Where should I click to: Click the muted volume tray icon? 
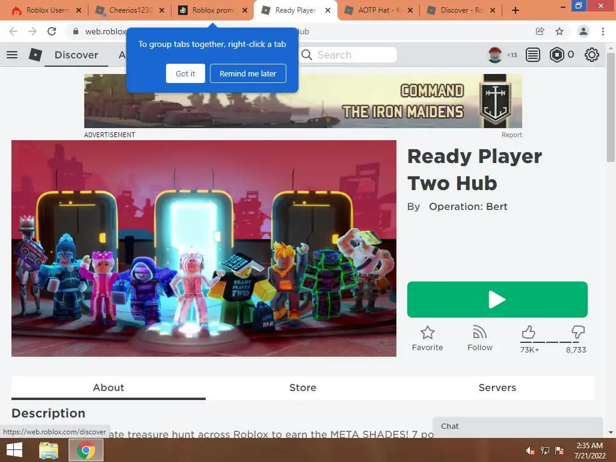(x=531, y=451)
